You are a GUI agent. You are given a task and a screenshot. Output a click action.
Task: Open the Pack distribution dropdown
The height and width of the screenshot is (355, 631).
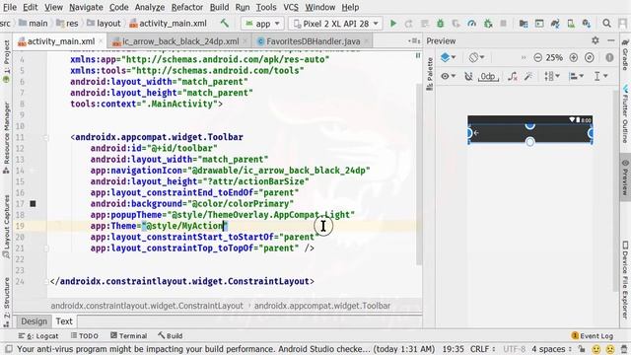point(552,76)
